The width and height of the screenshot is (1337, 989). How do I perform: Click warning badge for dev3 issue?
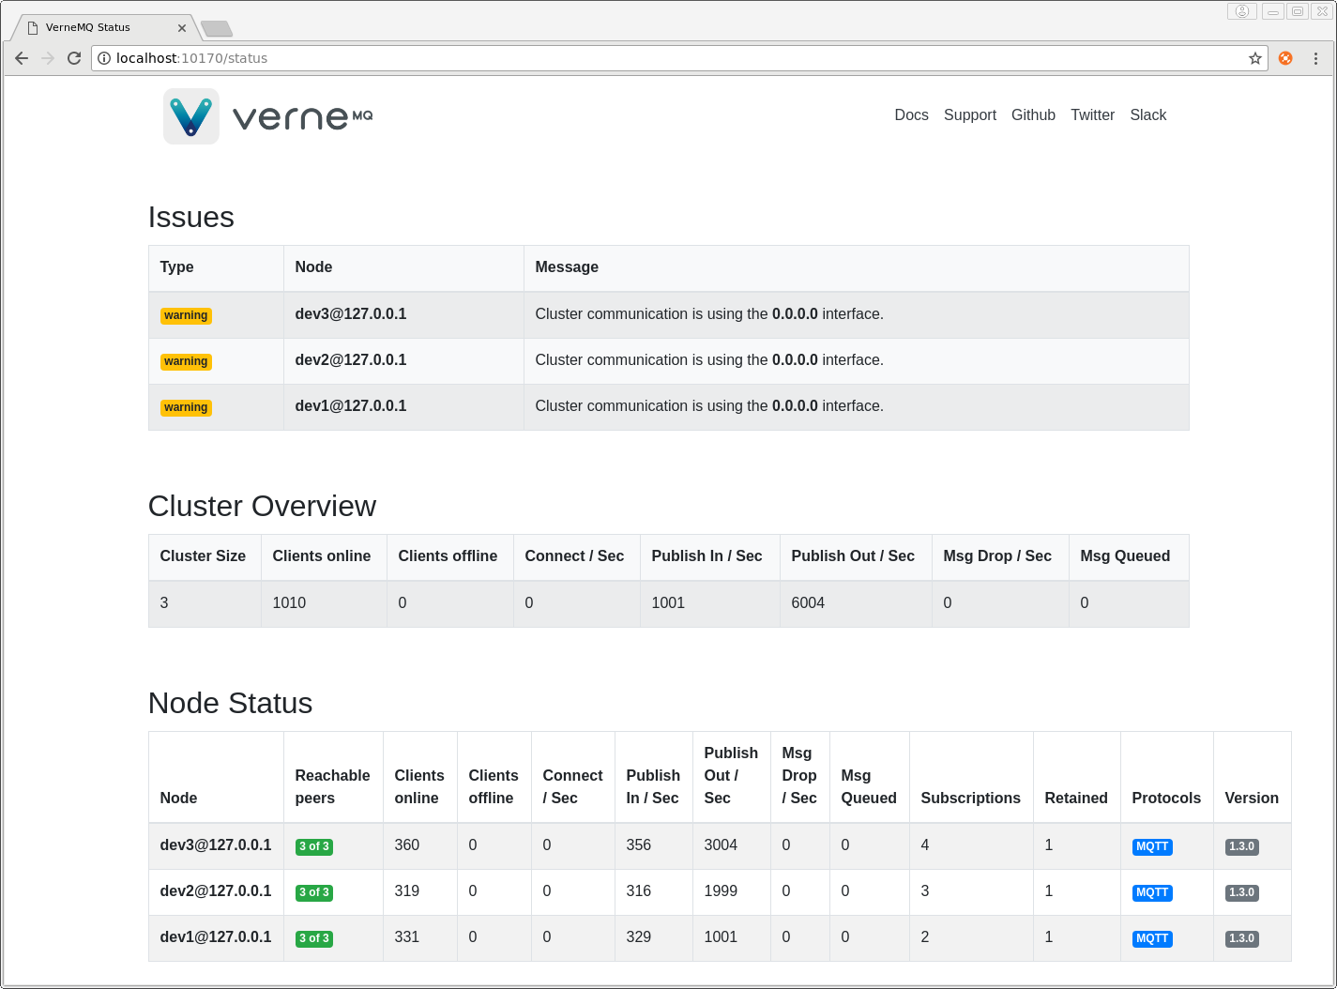[x=186, y=315]
